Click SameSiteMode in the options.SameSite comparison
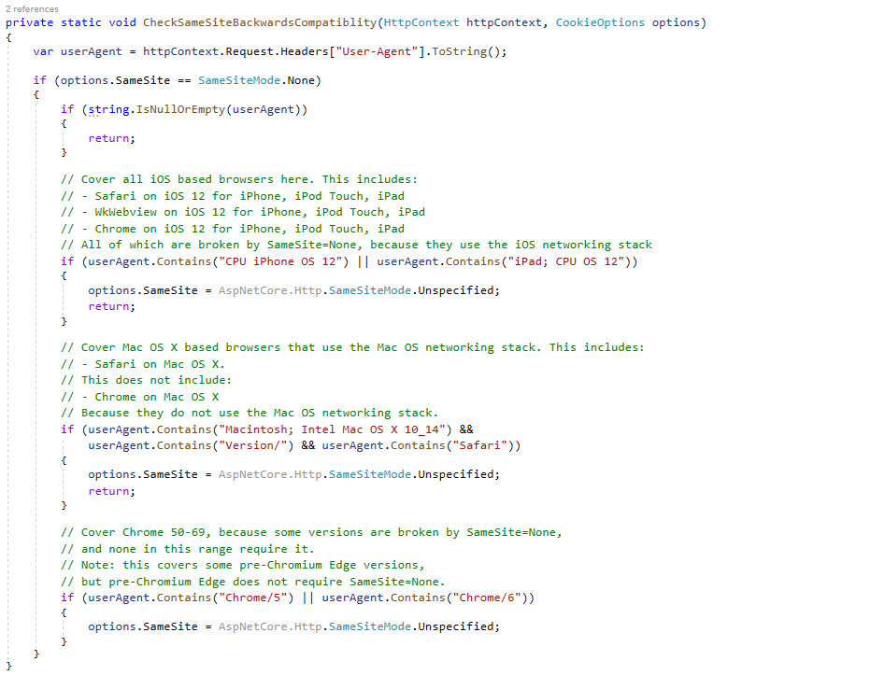This screenshot has height=675, width=885. pyautogui.click(x=239, y=80)
